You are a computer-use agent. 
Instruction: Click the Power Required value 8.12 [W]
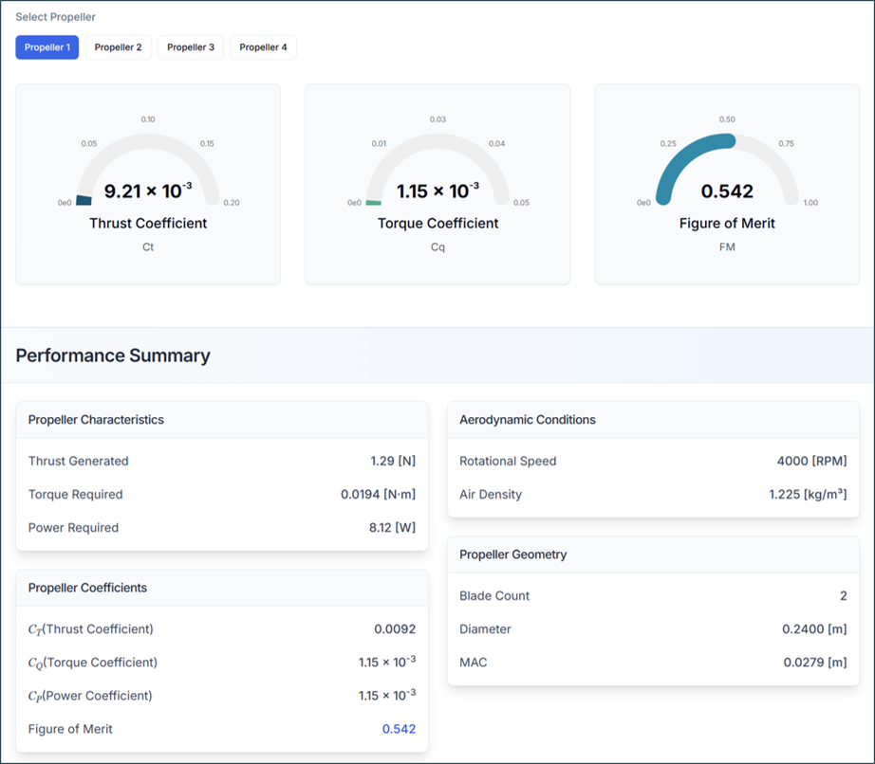point(392,528)
